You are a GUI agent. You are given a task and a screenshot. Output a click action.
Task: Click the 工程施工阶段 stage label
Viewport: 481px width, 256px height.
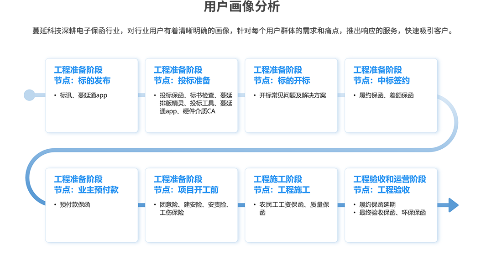(x=277, y=179)
